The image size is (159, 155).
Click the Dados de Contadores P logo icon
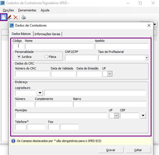12,25
